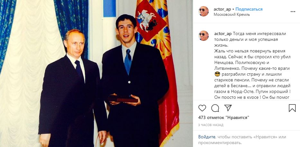
Task: Click the avatar beside the caption text
Action: pos(204,36)
